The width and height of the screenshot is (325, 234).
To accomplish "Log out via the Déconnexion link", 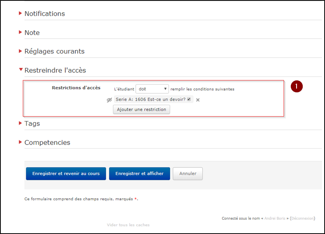I will point(303,219).
